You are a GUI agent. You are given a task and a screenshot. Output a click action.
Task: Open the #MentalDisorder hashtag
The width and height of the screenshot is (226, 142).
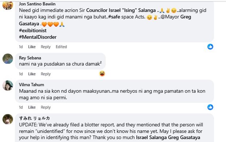38,37
